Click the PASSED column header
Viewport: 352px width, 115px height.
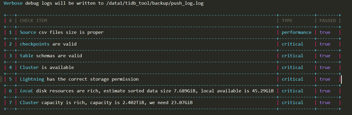click(x=327, y=21)
